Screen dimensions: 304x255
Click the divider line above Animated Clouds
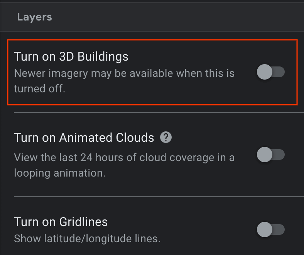click(154, 112)
